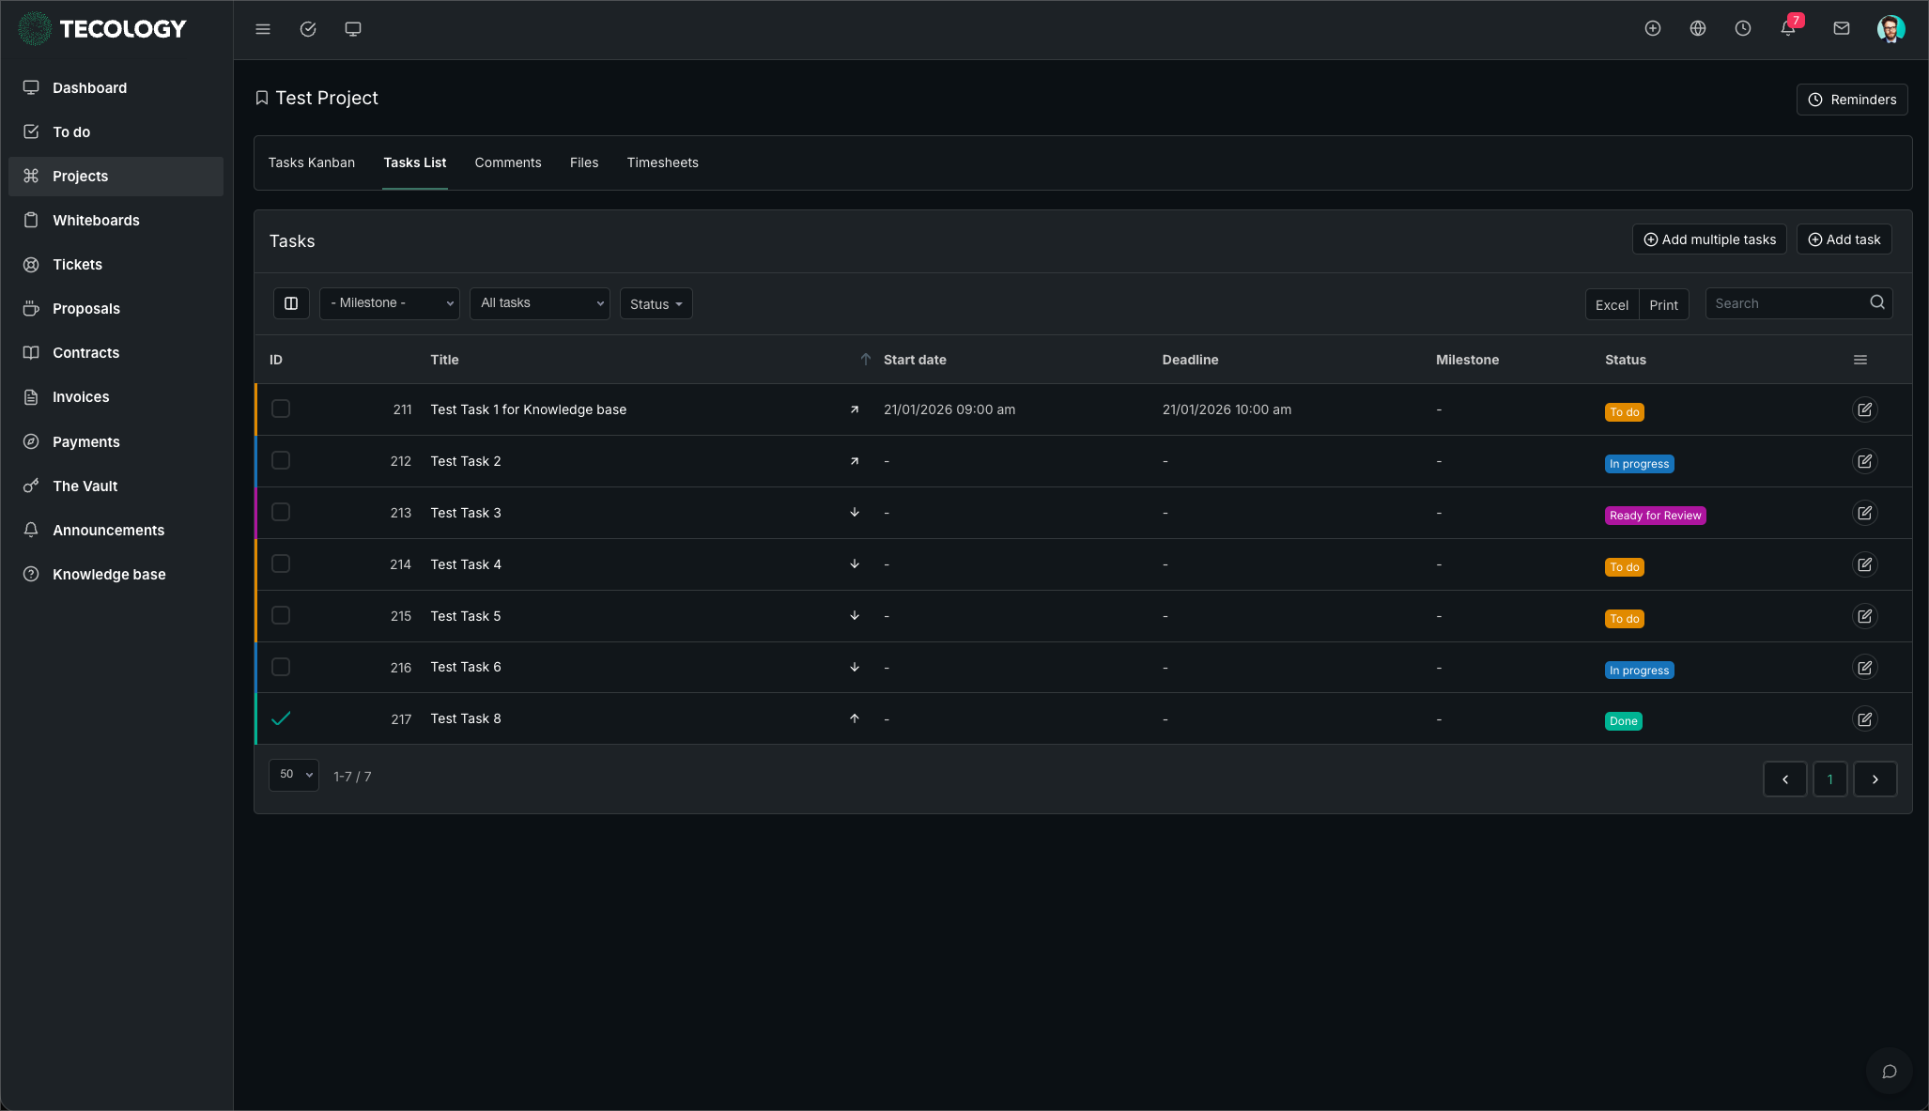Export the task list with Excel button
Viewport: 1929px width, 1111px height.
(1612, 304)
